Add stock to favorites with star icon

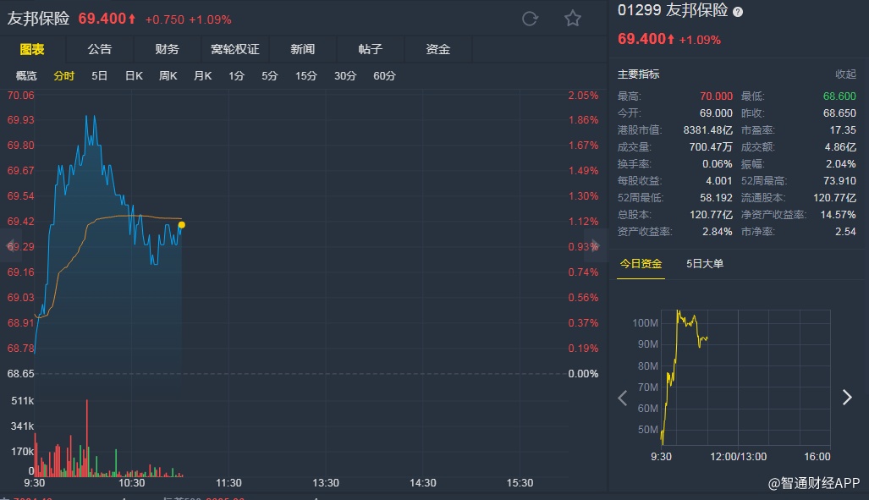click(573, 19)
